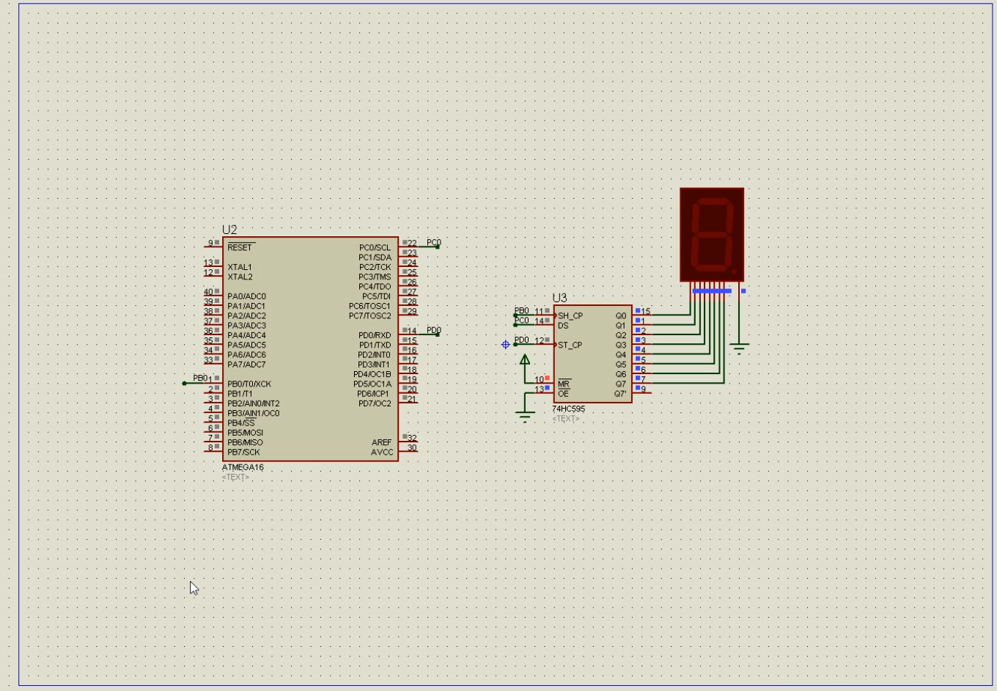The height and width of the screenshot is (691, 997).
Task: Select the ATMEGA16 chip body
Action: click(x=311, y=349)
